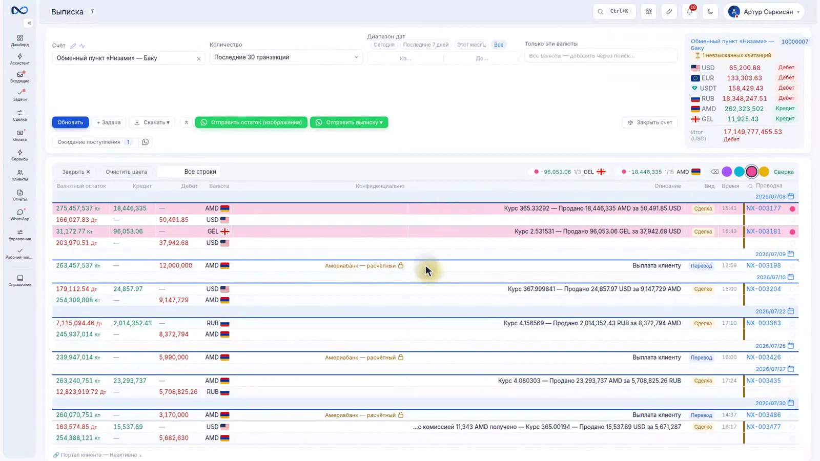Image resolution: width=820 pixels, height=461 pixels.
Task: Pick the purple color swatch
Action: point(727,172)
